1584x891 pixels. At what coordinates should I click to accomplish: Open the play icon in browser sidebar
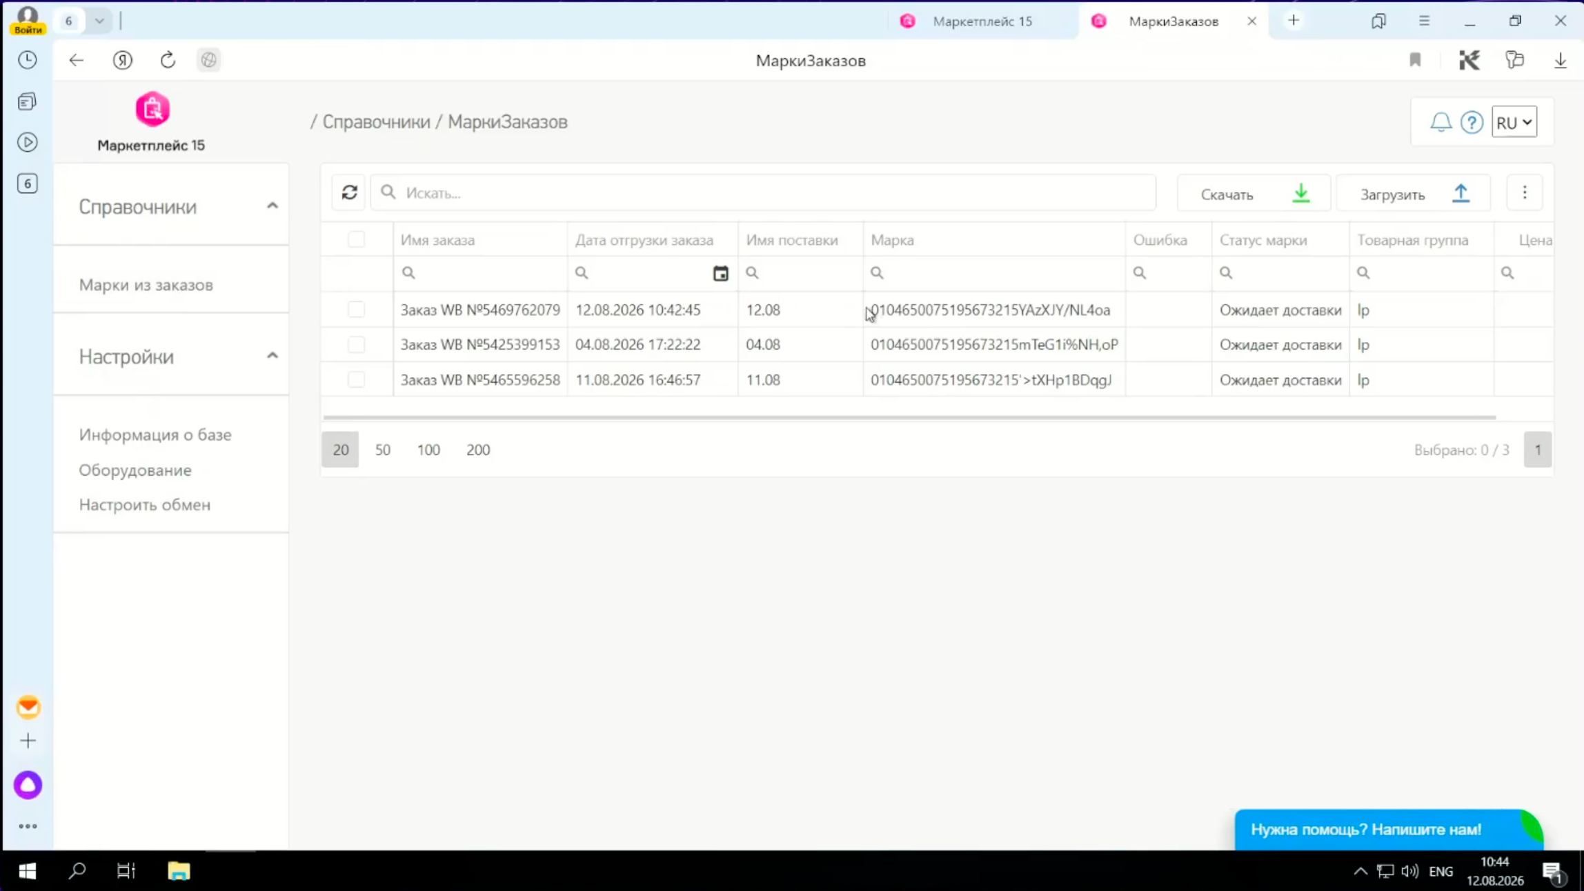click(x=28, y=142)
